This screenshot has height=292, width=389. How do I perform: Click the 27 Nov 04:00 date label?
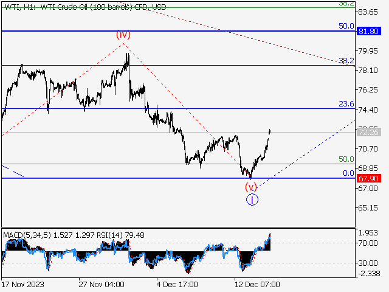[x=102, y=284]
